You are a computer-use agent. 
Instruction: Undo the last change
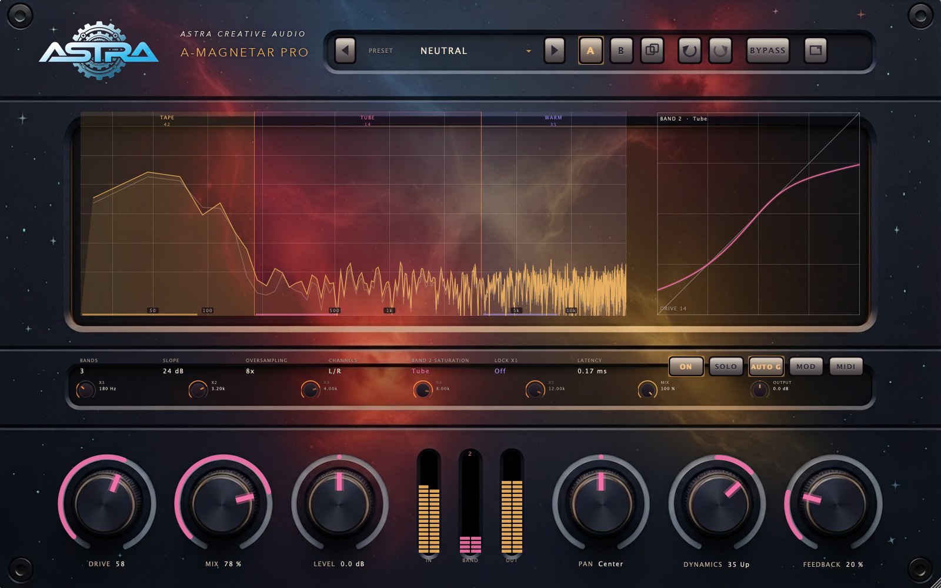[689, 51]
